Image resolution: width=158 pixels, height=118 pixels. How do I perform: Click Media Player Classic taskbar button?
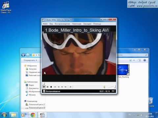[x=42, y=115]
